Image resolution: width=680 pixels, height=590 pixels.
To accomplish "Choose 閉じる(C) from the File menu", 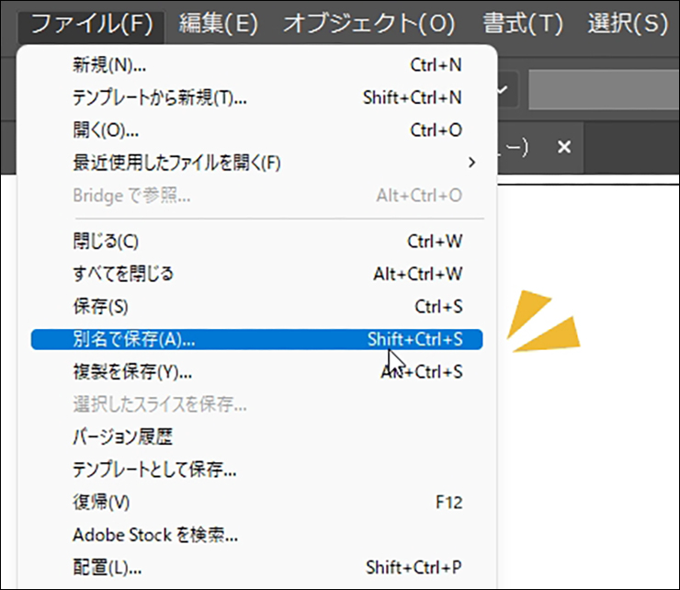I will pos(105,242).
